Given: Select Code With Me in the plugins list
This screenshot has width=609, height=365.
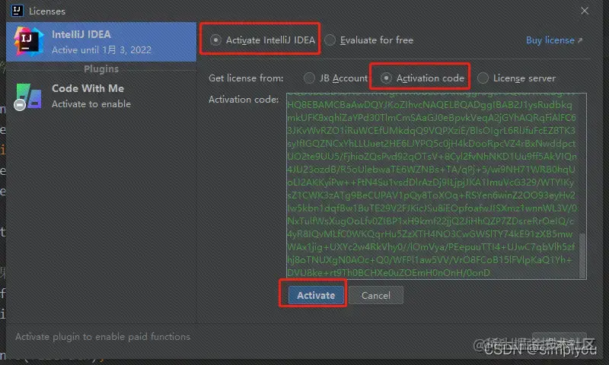Looking at the screenshot, I should point(99,96).
